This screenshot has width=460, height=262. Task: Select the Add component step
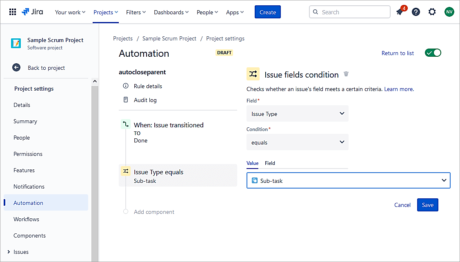pos(154,212)
